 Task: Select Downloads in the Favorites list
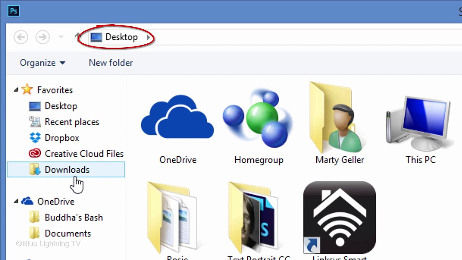click(x=66, y=170)
